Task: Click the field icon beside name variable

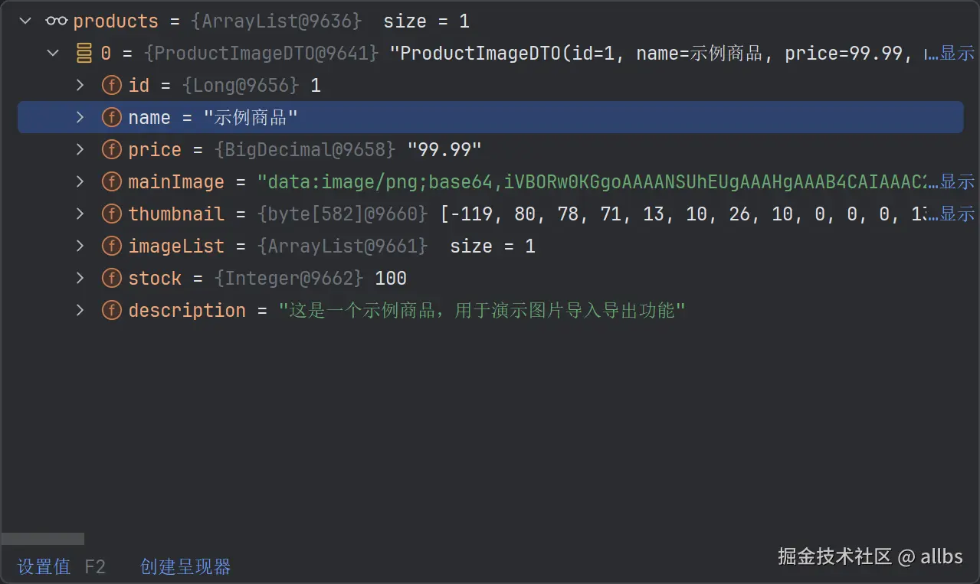Action: tap(111, 117)
